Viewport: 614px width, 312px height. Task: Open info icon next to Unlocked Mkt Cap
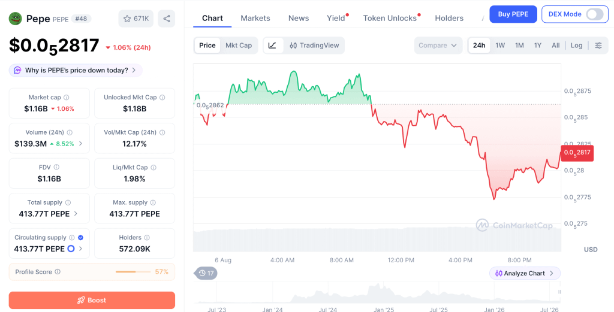point(162,98)
